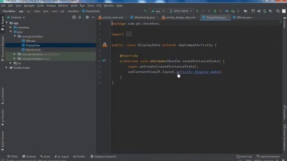Open the Emulator side tab
Screen dimensions: 287x161
tap(285, 112)
